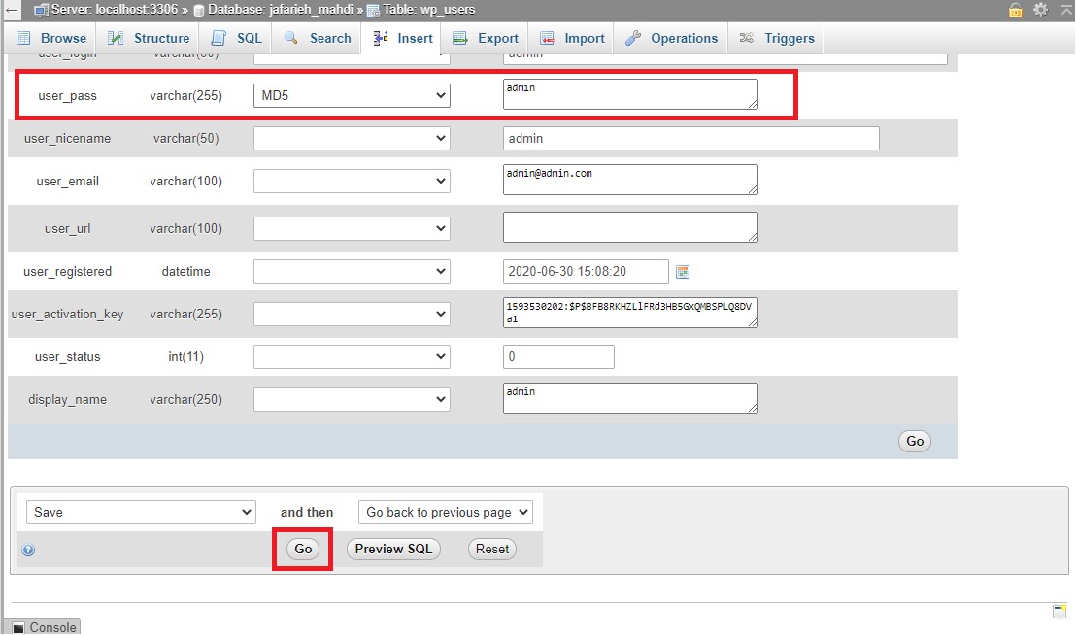Open the Triggers tab
1076x635 pixels.
tap(776, 39)
